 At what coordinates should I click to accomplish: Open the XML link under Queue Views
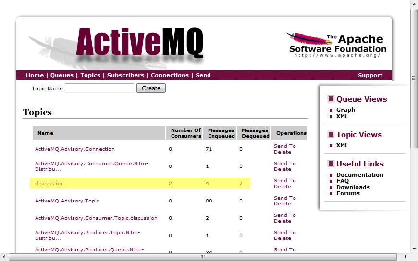(x=342, y=117)
